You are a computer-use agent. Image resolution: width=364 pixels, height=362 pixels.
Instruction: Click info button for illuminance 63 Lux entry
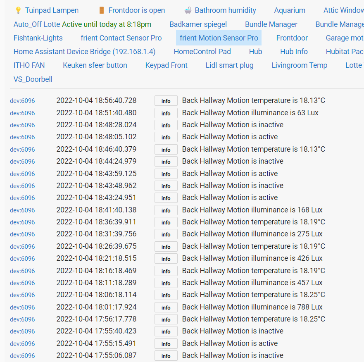pos(166,113)
